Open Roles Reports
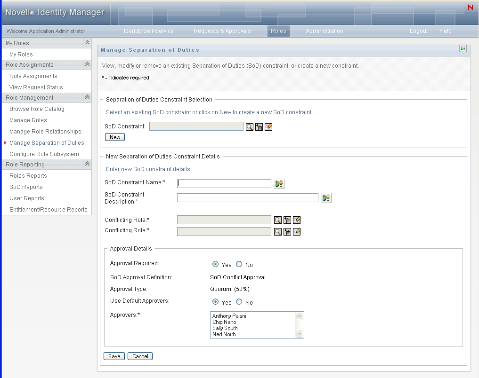 28,175
